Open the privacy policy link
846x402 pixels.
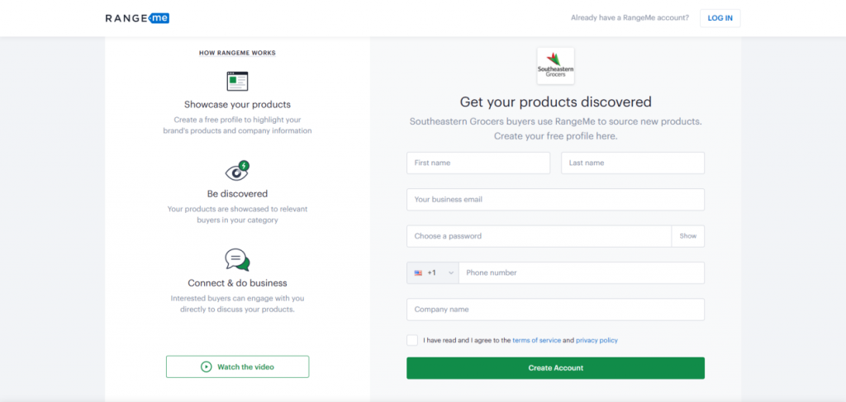pos(596,341)
